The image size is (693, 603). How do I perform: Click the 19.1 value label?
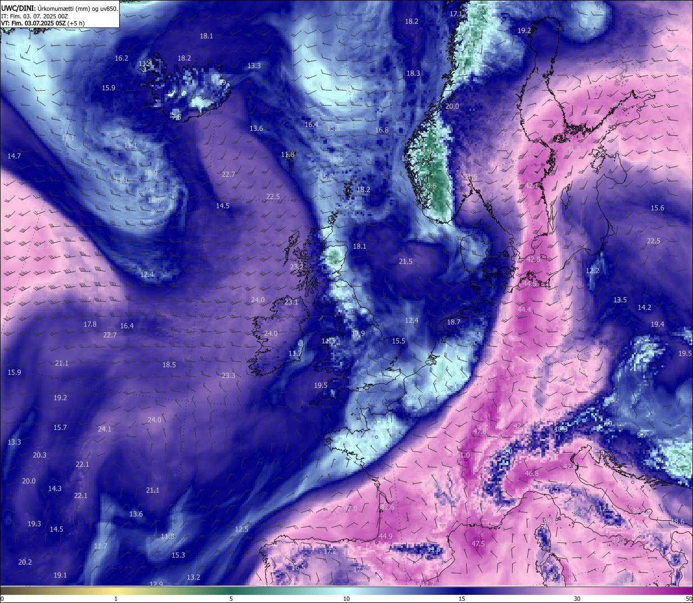pyautogui.click(x=60, y=575)
